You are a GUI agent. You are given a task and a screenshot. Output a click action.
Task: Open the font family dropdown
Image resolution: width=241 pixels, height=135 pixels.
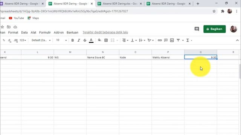[41, 40]
